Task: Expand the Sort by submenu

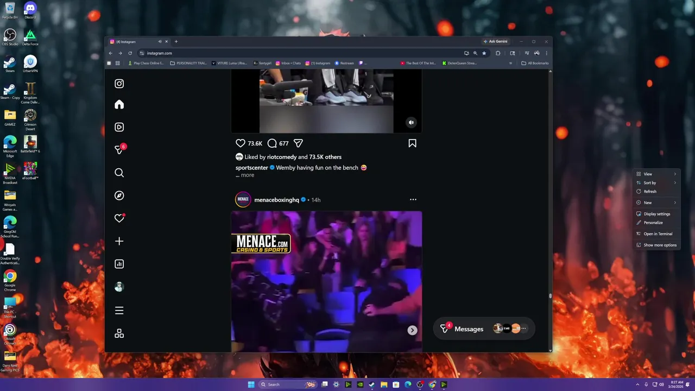Action: click(656, 182)
